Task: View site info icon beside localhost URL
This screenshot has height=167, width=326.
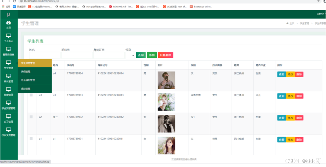Action: pyautogui.click(x=21, y=1)
